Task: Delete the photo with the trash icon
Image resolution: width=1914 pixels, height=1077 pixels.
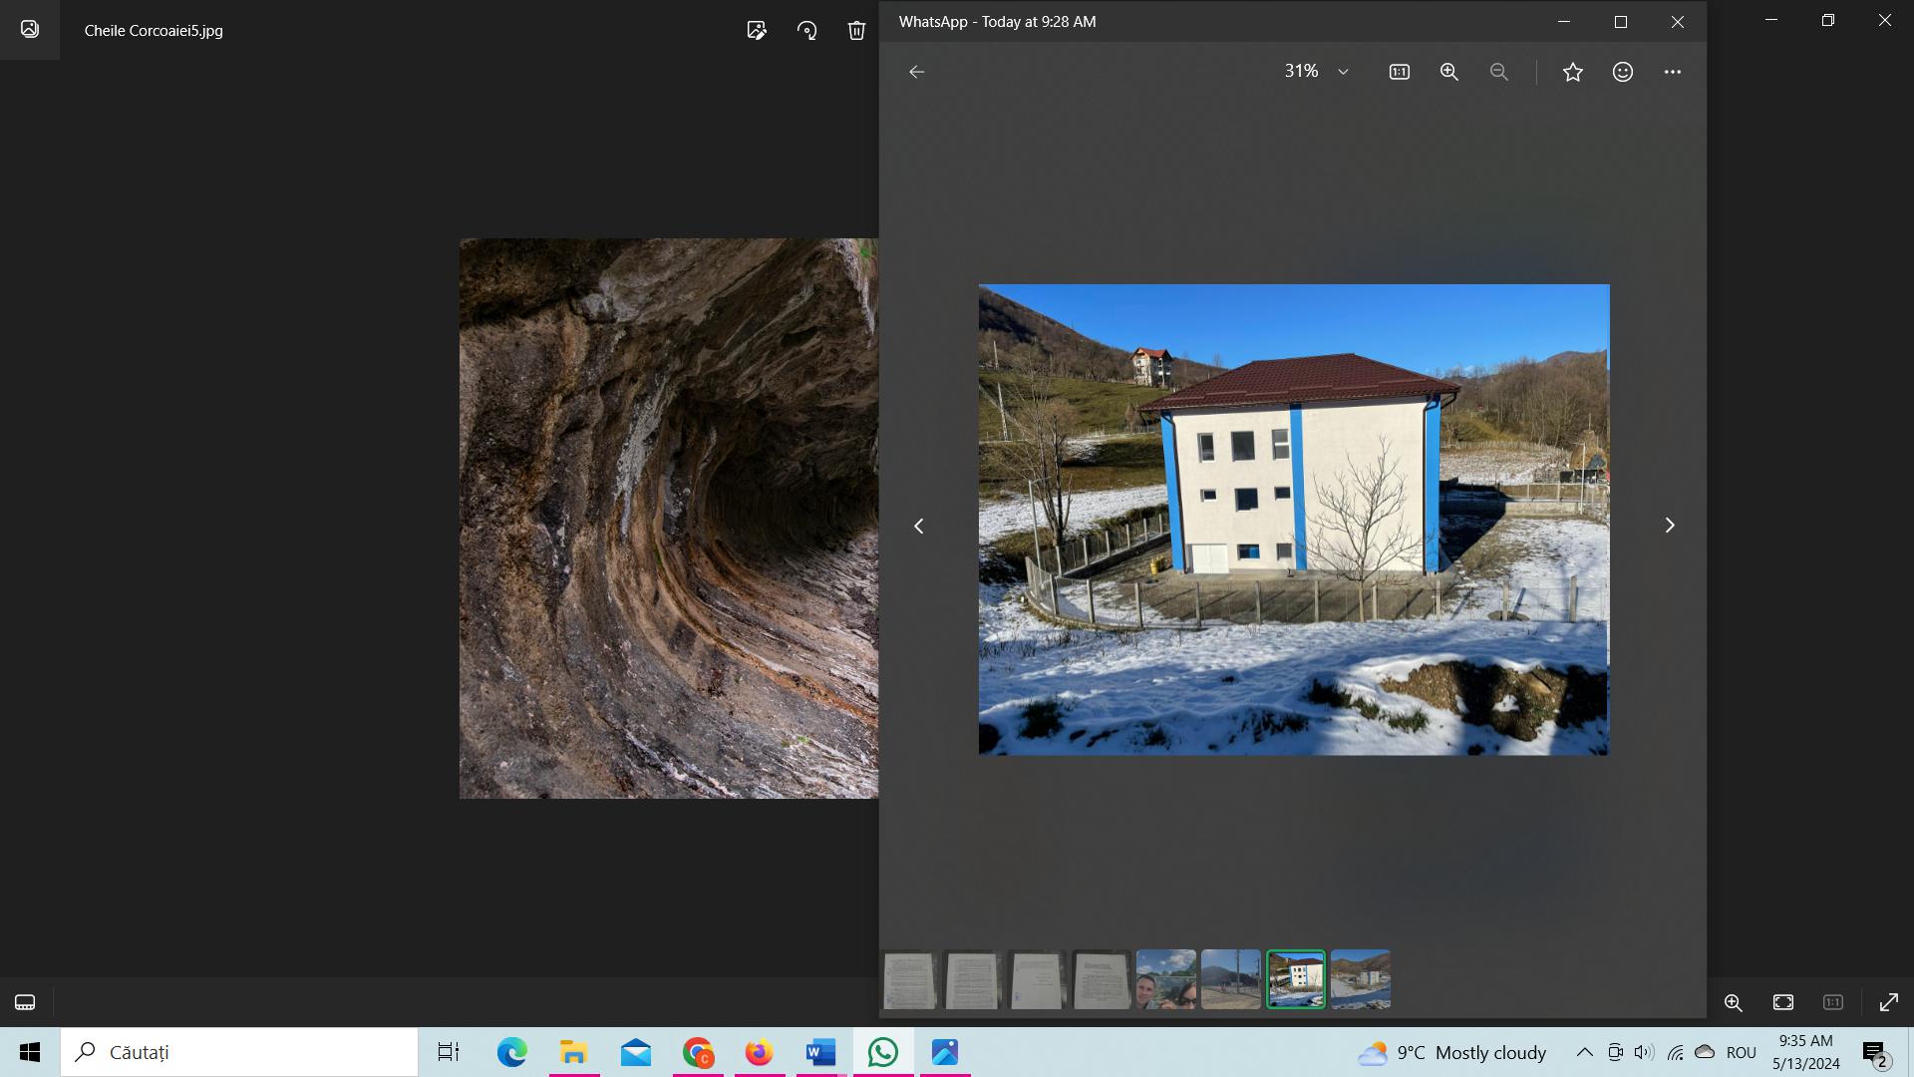Action: (856, 30)
